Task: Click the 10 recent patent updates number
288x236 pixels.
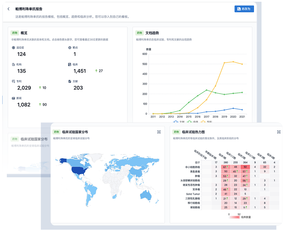Action: pyautogui.click(x=42, y=88)
